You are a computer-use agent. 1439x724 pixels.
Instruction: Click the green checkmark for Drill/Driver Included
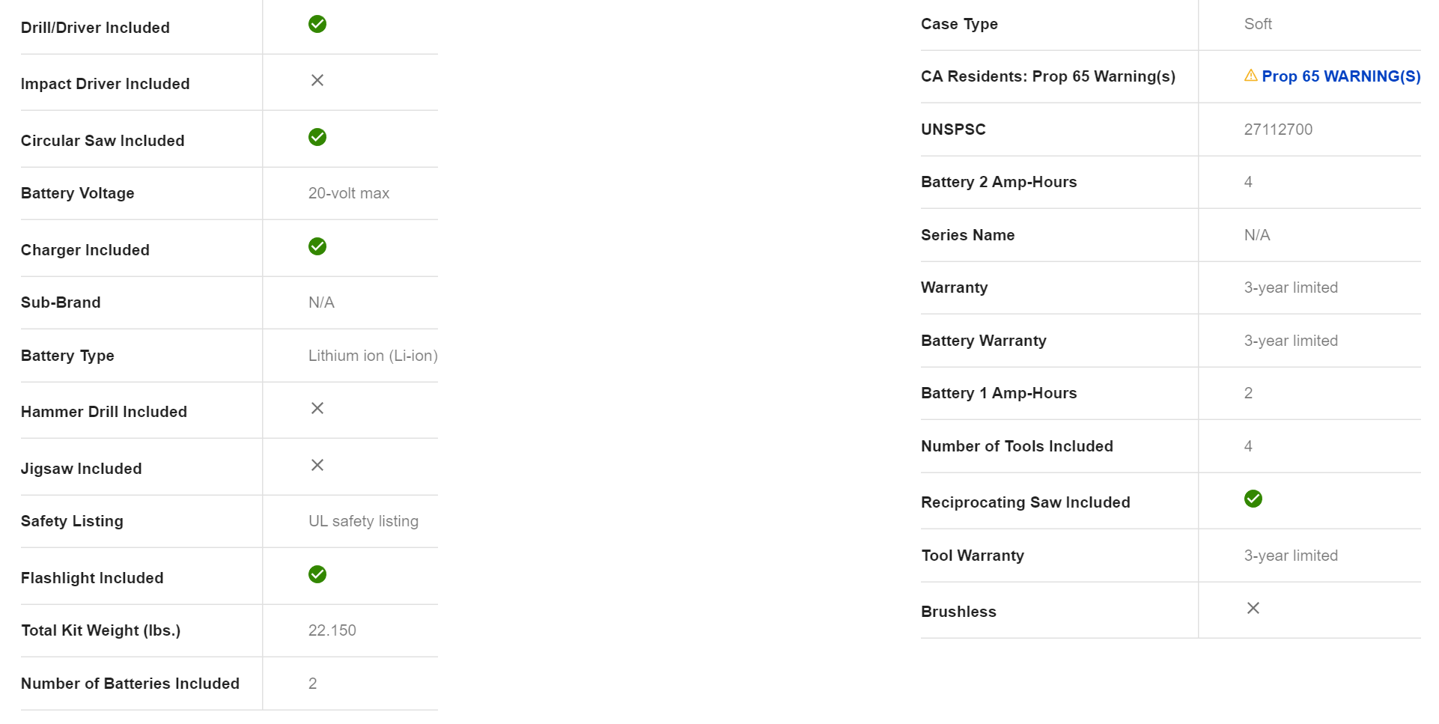coord(317,24)
